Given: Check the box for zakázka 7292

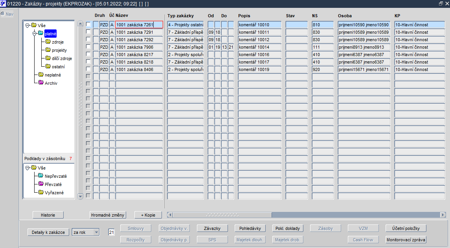Looking at the screenshot, I should click(x=88, y=39).
